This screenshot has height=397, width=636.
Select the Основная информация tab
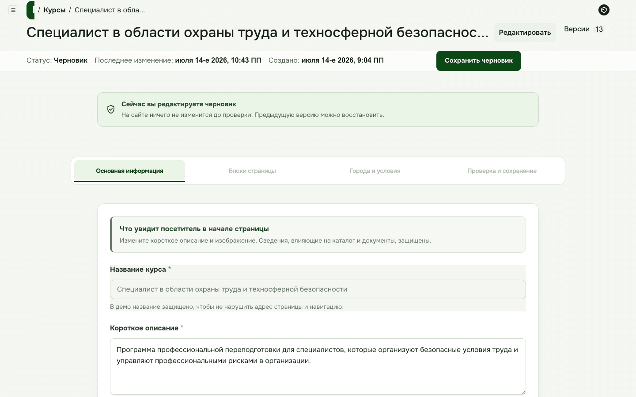point(129,171)
